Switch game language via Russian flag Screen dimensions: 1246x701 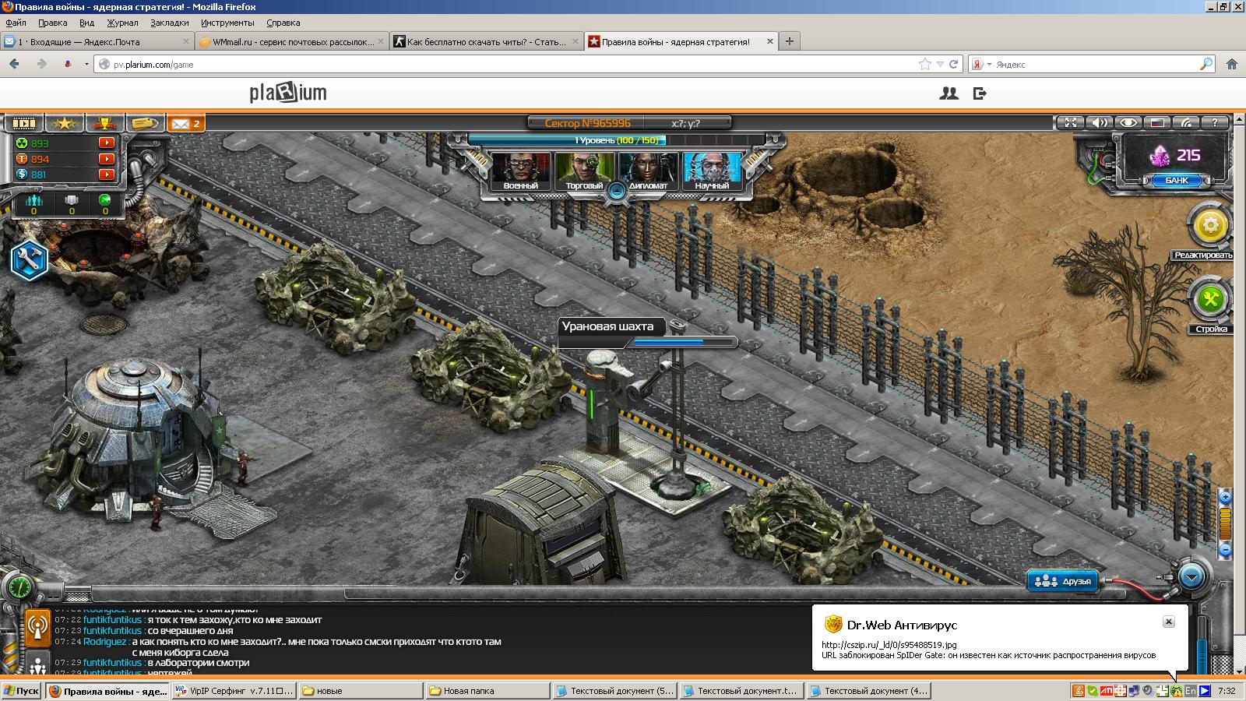1158,122
